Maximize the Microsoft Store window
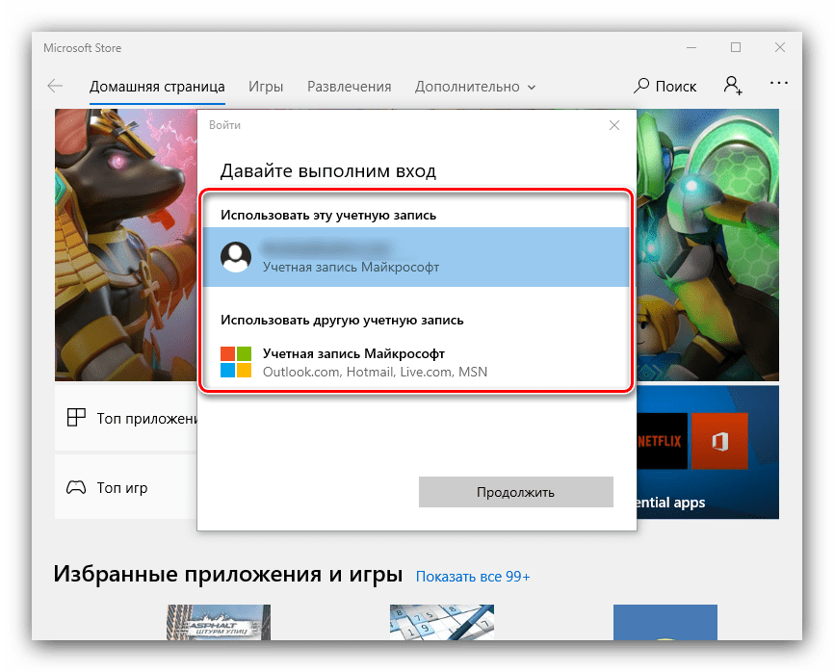This screenshot has width=834, height=672. click(x=736, y=47)
